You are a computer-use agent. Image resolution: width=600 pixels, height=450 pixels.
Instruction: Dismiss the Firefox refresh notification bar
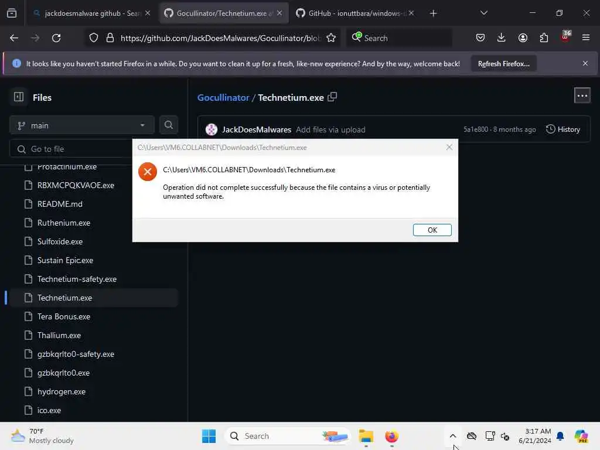coord(585,63)
